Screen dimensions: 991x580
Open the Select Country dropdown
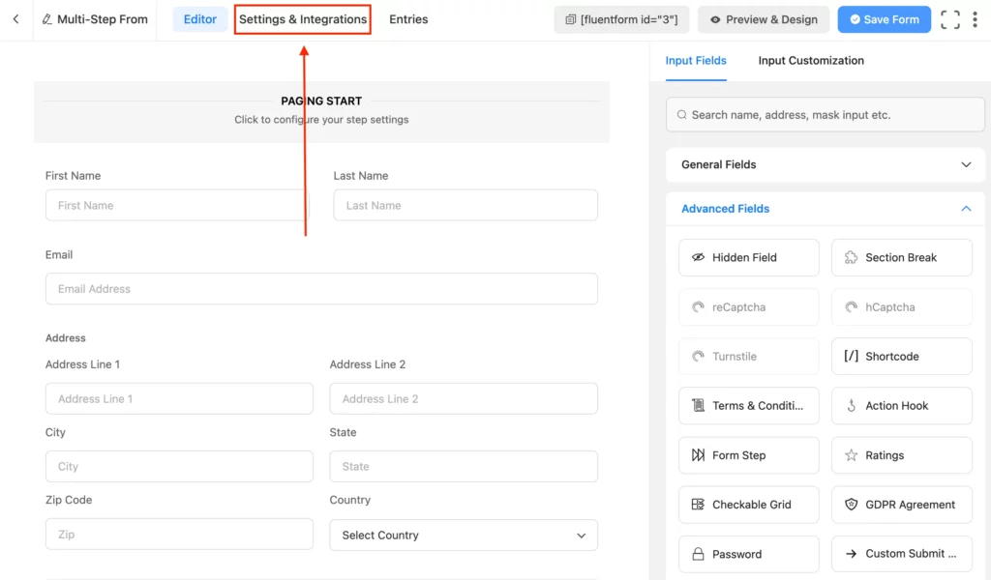(x=463, y=535)
